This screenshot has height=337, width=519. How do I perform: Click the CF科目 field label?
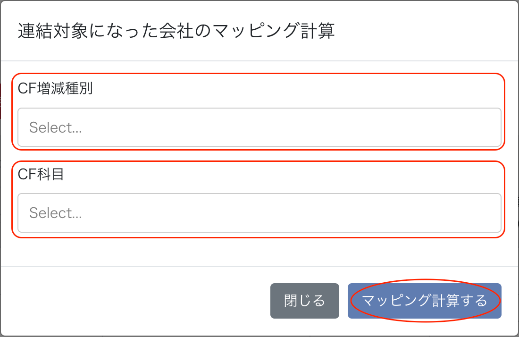tap(41, 174)
